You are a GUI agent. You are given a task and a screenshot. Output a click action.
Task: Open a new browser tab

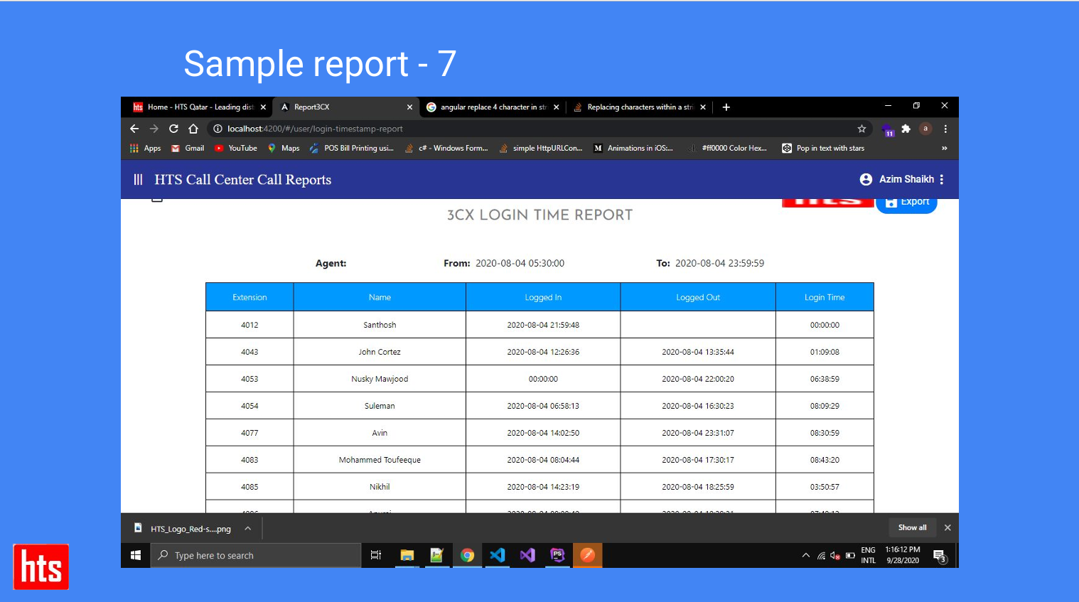pos(726,107)
